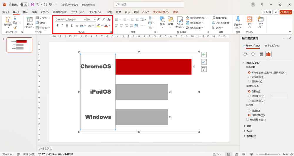
Task: Click the Dictate microphone icon
Action: click(238, 19)
